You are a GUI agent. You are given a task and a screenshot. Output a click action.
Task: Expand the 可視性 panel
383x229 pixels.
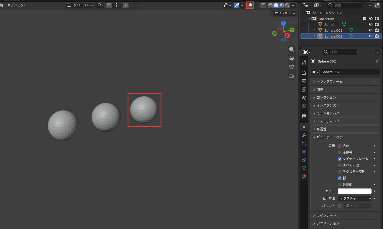click(345, 129)
